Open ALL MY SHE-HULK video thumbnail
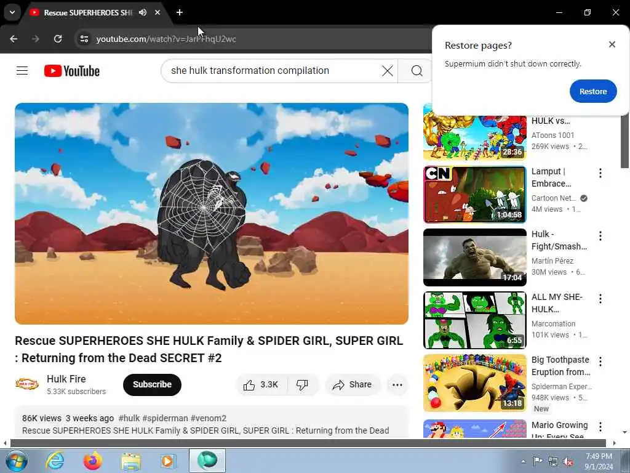The image size is (630, 473). [x=474, y=320]
